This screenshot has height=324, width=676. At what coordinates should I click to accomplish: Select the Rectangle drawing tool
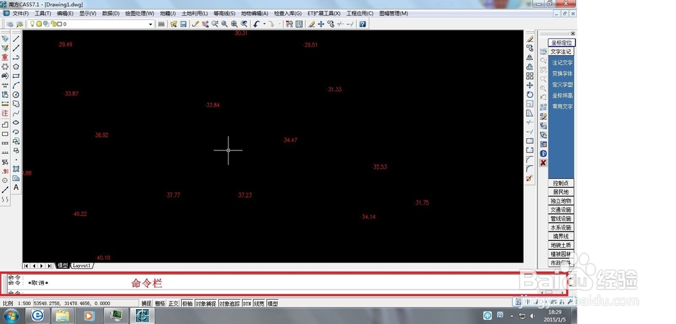16,76
